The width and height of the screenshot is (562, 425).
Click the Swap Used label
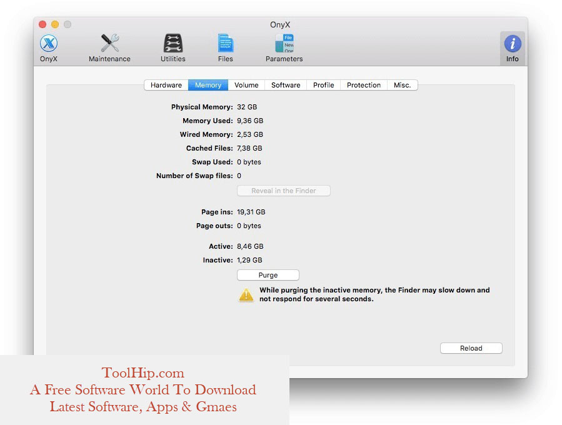(213, 162)
